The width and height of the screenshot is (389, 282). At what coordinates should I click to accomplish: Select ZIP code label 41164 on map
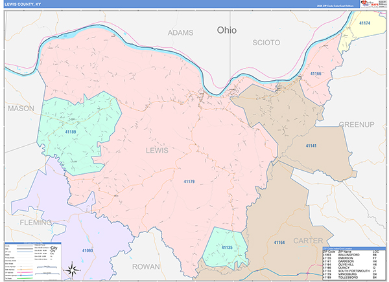pyautogui.click(x=279, y=243)
